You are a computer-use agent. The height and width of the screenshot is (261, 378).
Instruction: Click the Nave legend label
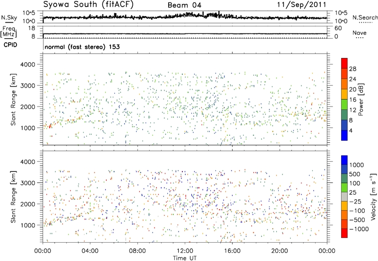[359, 33]
